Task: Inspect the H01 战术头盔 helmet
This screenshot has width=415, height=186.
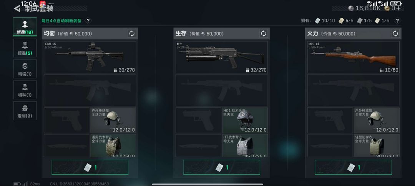Action: point(245,120)
